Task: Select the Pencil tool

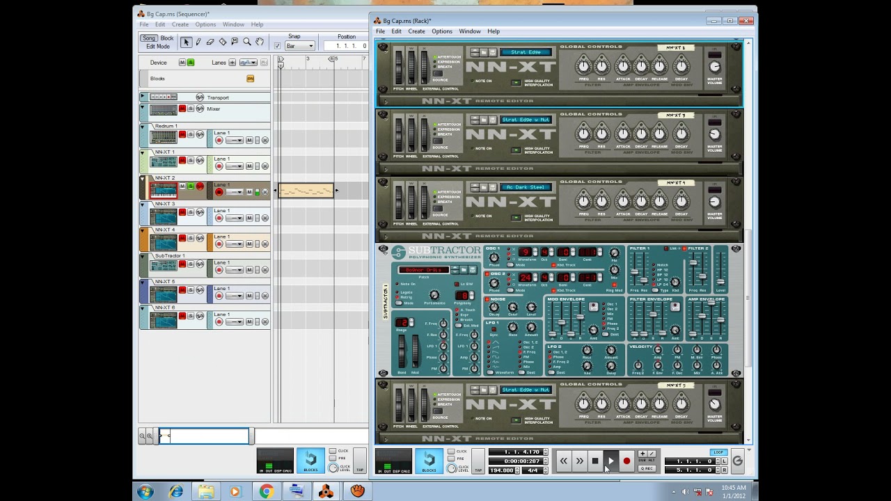Action: point(198,42)
